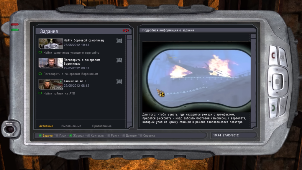Show map marker for 'Найти бортовой самописец' task

[x=119, y=40]
